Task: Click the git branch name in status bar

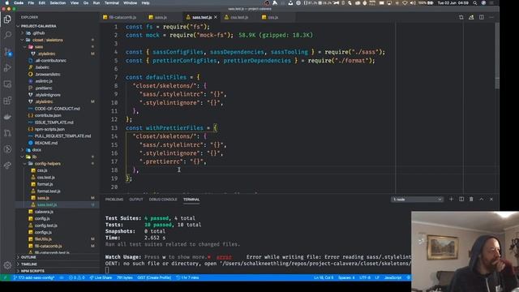Action: pos(34,277)
